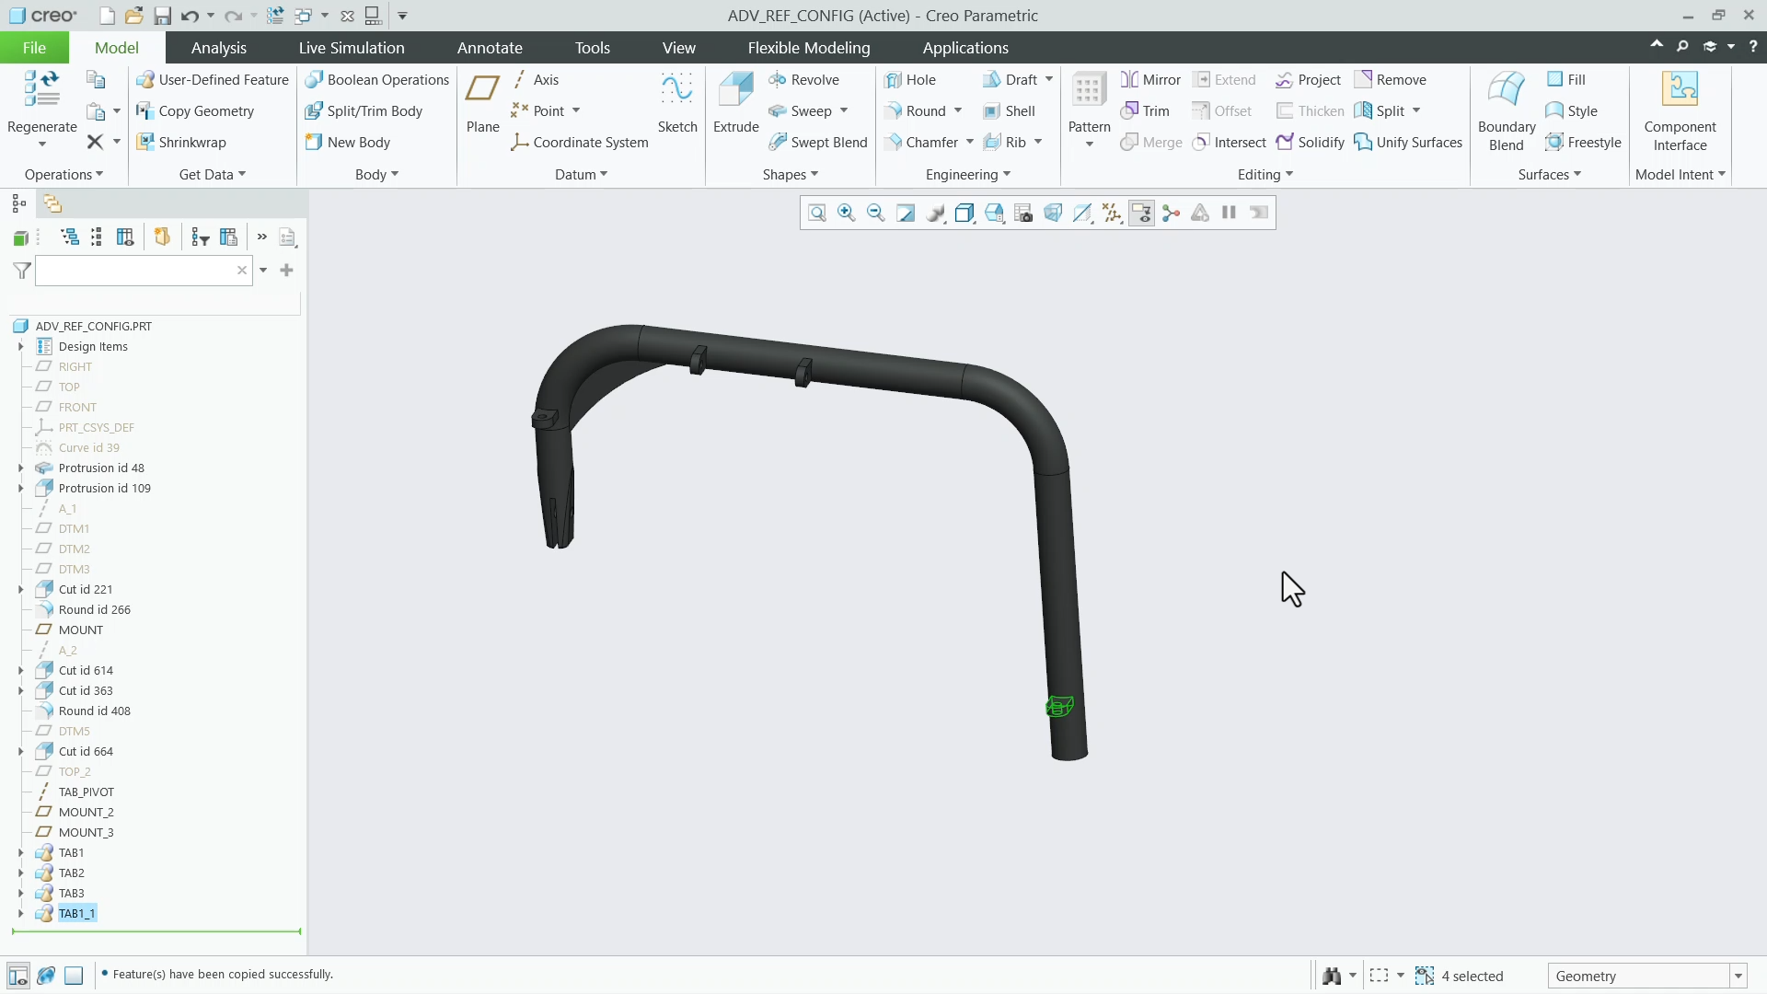Open the Flexible Modeling tab
This screenshot has width=1767, height=994.
click(x=808, y=48)
